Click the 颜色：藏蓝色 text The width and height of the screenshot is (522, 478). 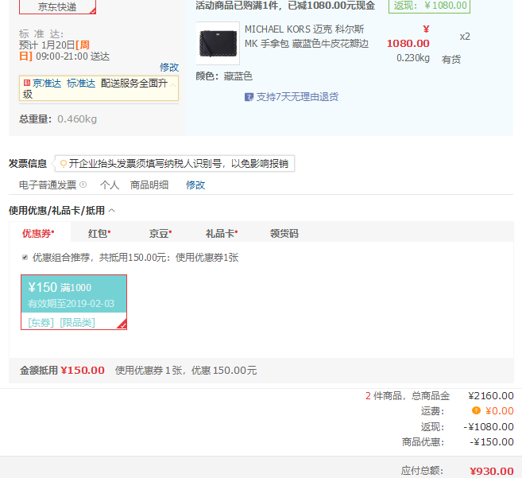tap(224, 76)
